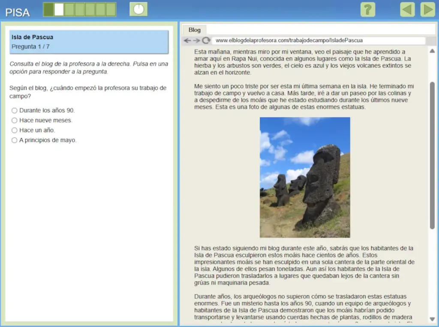Click the first dark green progress segment
This screenshot has height=327, width=439.
[x=48, y=9]
